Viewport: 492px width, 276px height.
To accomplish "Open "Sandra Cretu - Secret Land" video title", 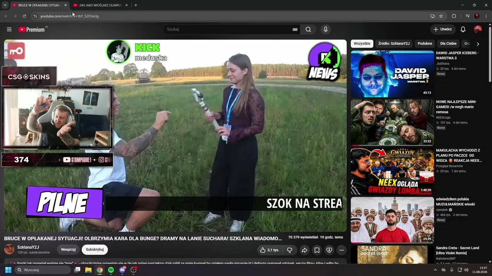I will [458, 250].
